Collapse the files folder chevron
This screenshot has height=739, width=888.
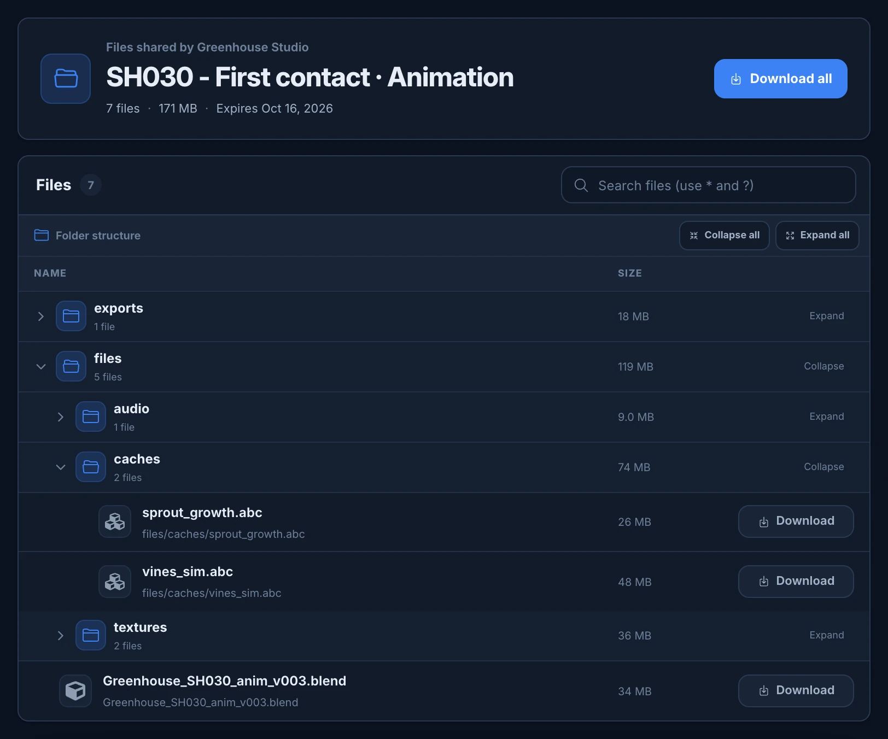(x=40, y=367)
